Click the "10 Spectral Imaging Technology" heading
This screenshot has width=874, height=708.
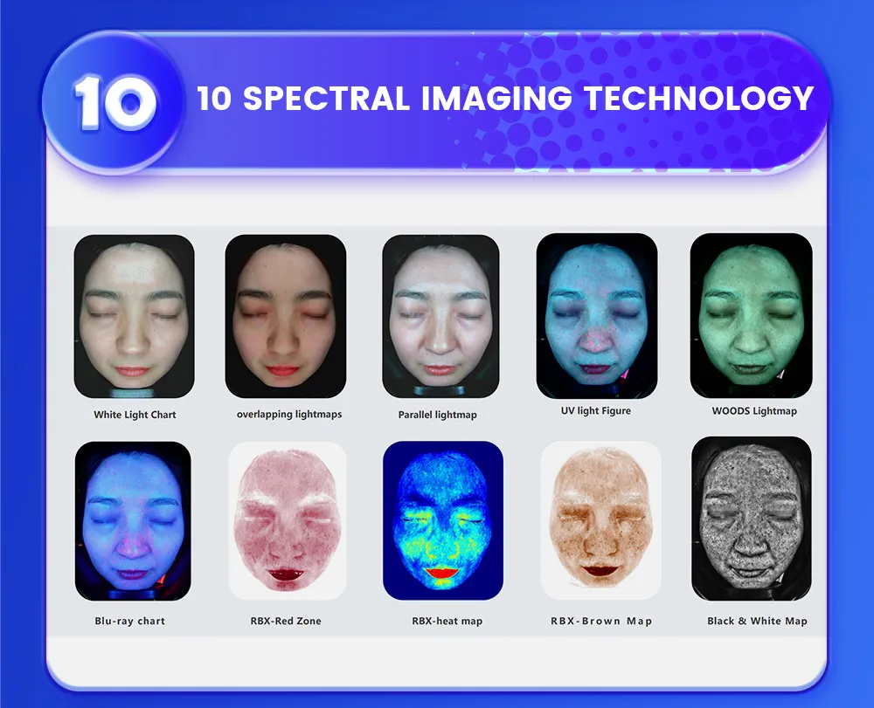click(505, 99)
